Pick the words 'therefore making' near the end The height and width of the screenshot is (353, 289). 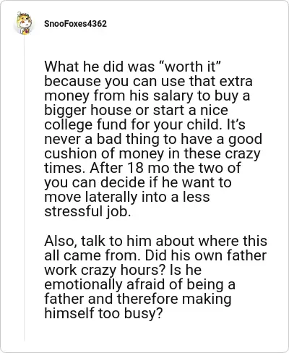(174, 299)
